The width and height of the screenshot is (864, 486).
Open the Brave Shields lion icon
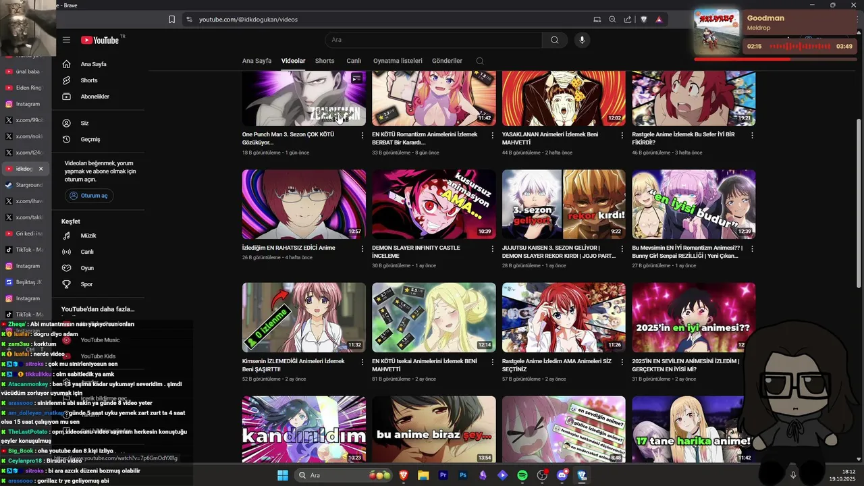coord(644,20)
